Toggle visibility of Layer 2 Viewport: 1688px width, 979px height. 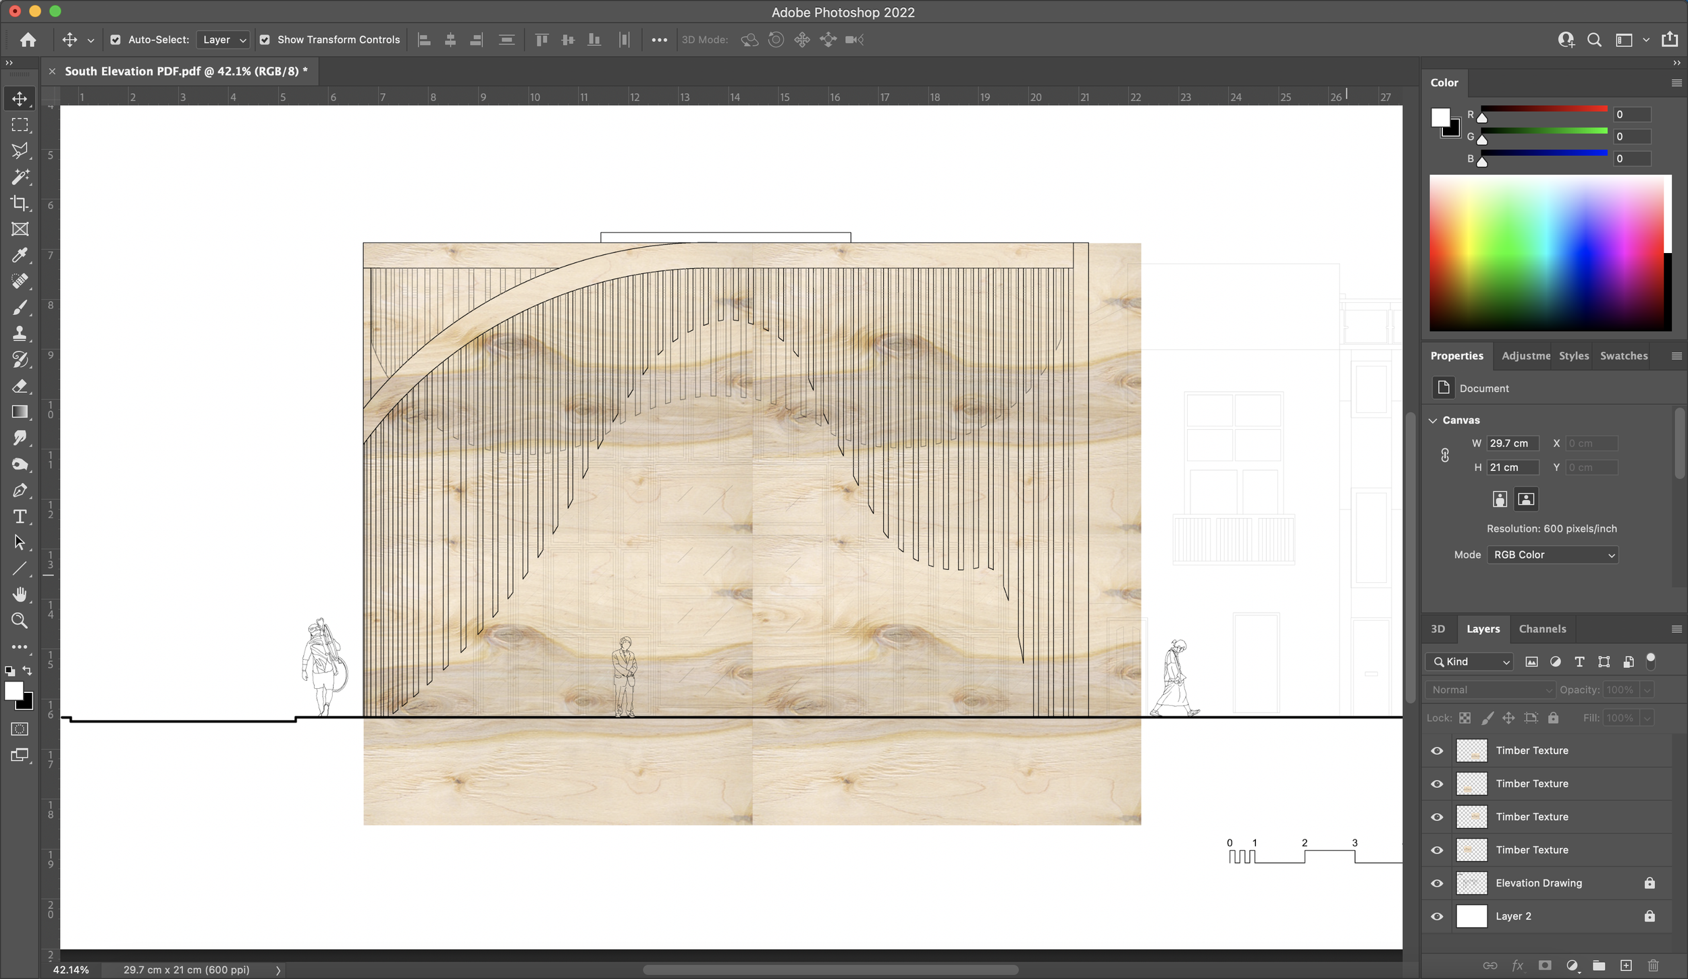(1438, 915)
